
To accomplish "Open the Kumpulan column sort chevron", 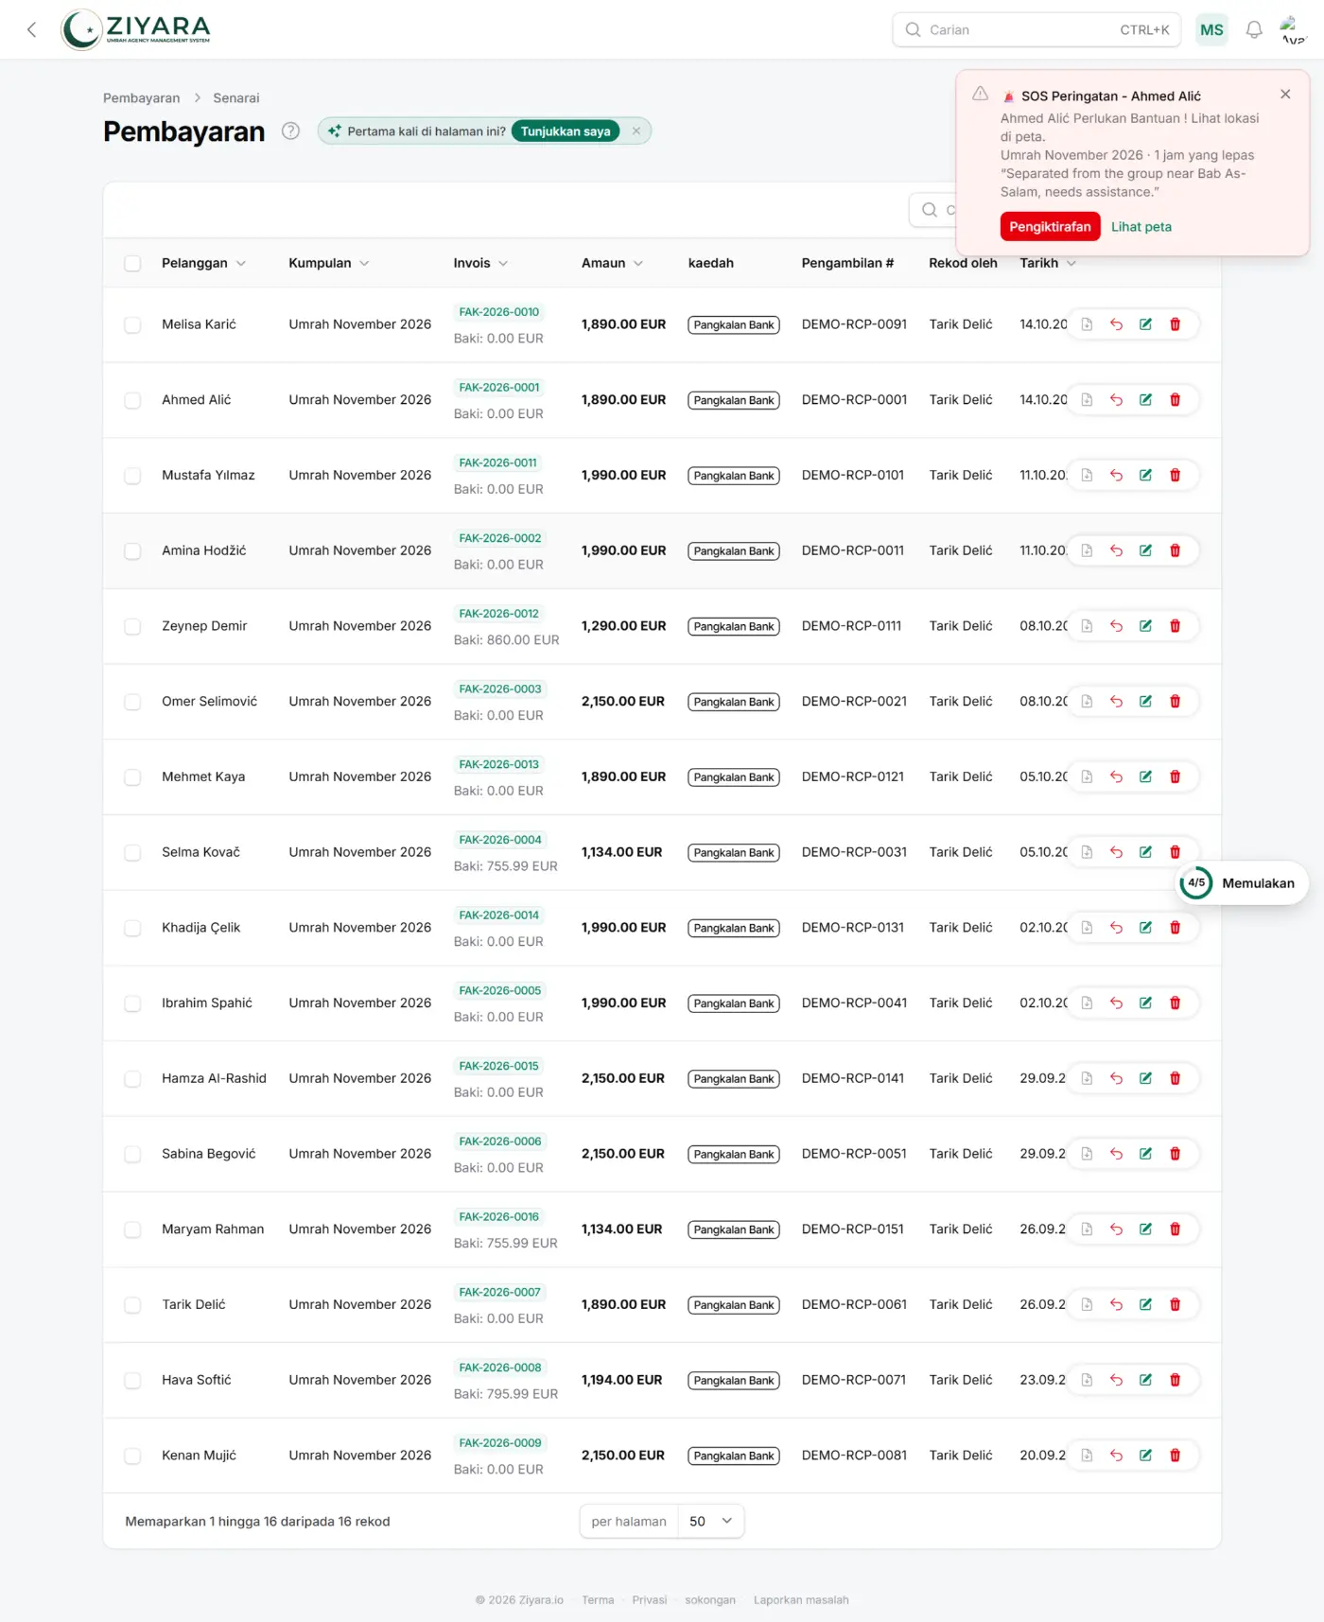I will (364, 263).
